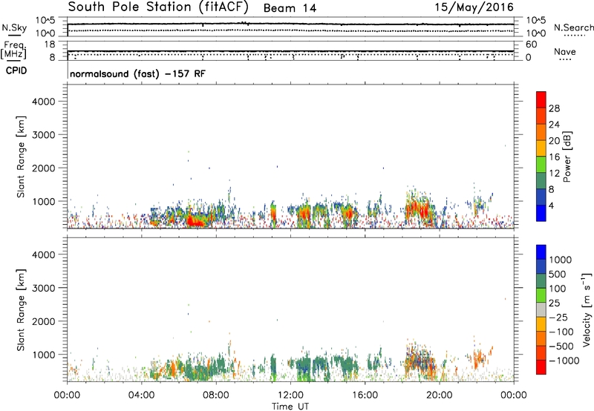
Task: Click the left '10^5' noise axis tick
Action: (45, 21)
